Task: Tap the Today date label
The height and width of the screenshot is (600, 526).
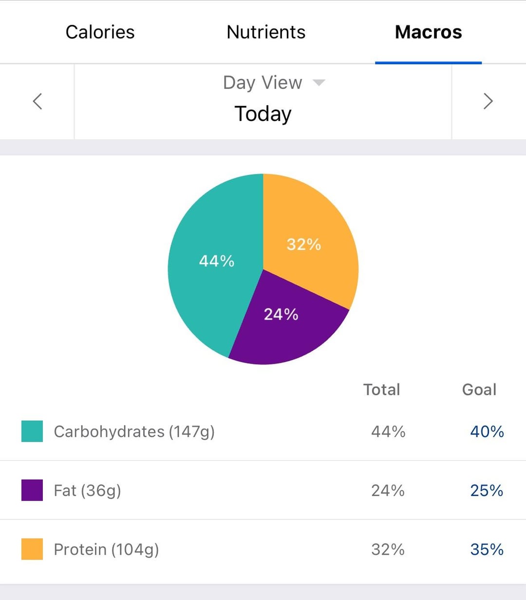Action: click(x=263, y=114)
